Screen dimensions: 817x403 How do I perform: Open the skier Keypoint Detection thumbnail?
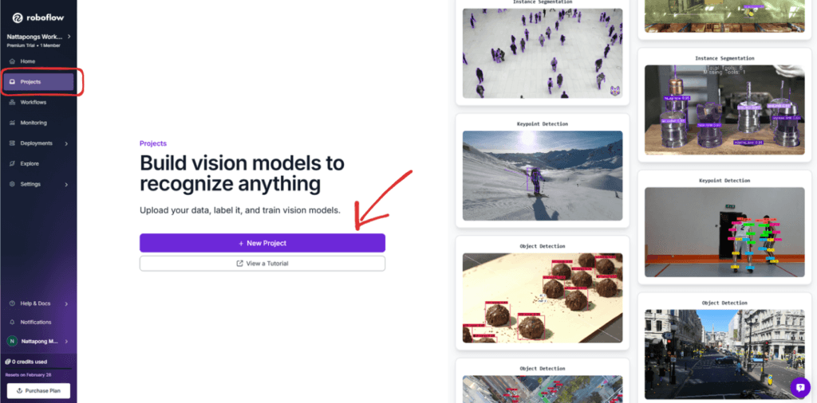point(543,175)
